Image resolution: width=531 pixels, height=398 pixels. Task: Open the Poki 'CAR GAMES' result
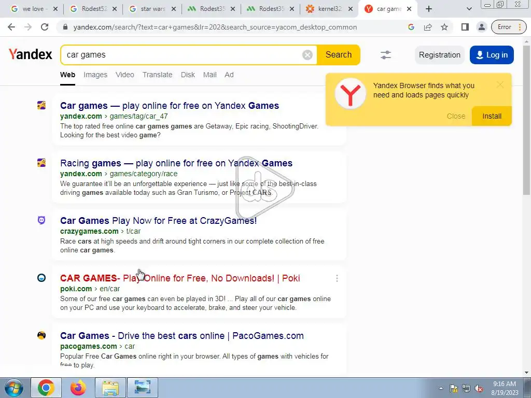click(180, 278)
